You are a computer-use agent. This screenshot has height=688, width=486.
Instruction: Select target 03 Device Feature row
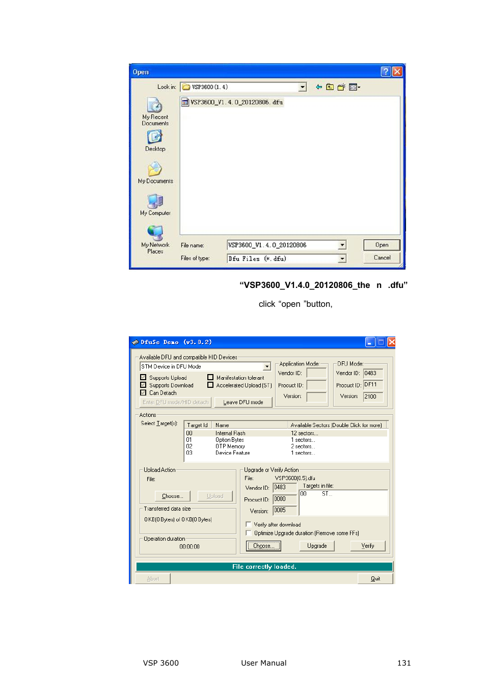[286, 453]
